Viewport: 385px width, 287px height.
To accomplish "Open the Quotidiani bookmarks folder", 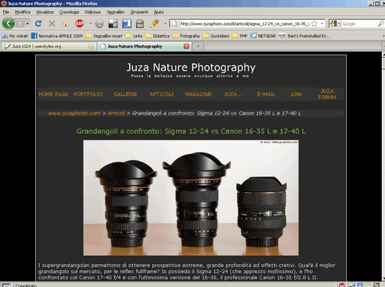I will pos(216,36).
